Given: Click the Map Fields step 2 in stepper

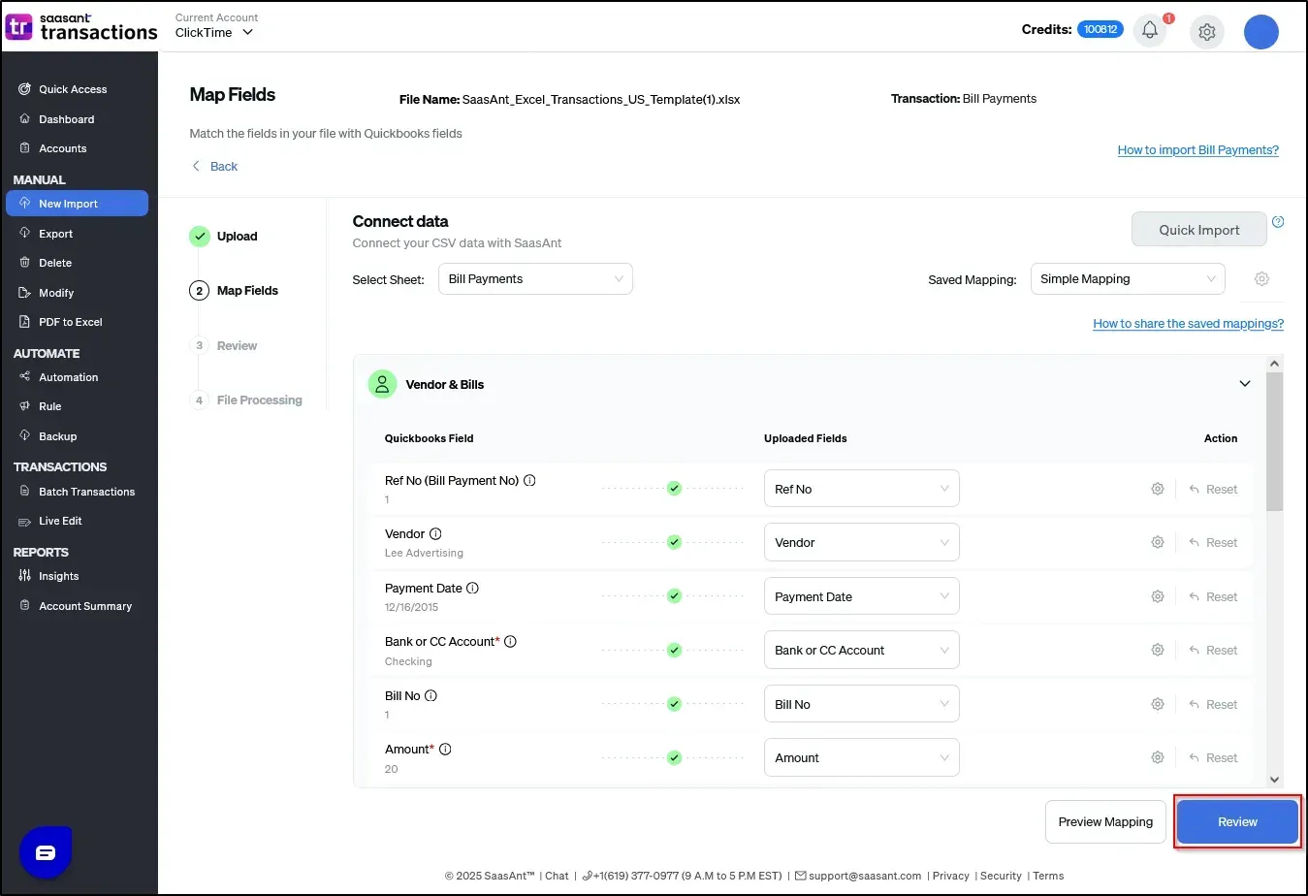Looking at the screenshot, I should tap(235, 291).
